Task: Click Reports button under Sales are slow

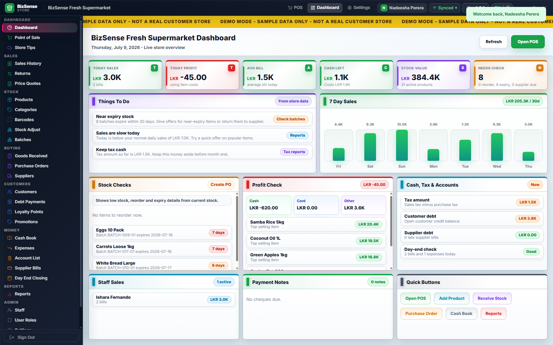Action: [298, 135]
